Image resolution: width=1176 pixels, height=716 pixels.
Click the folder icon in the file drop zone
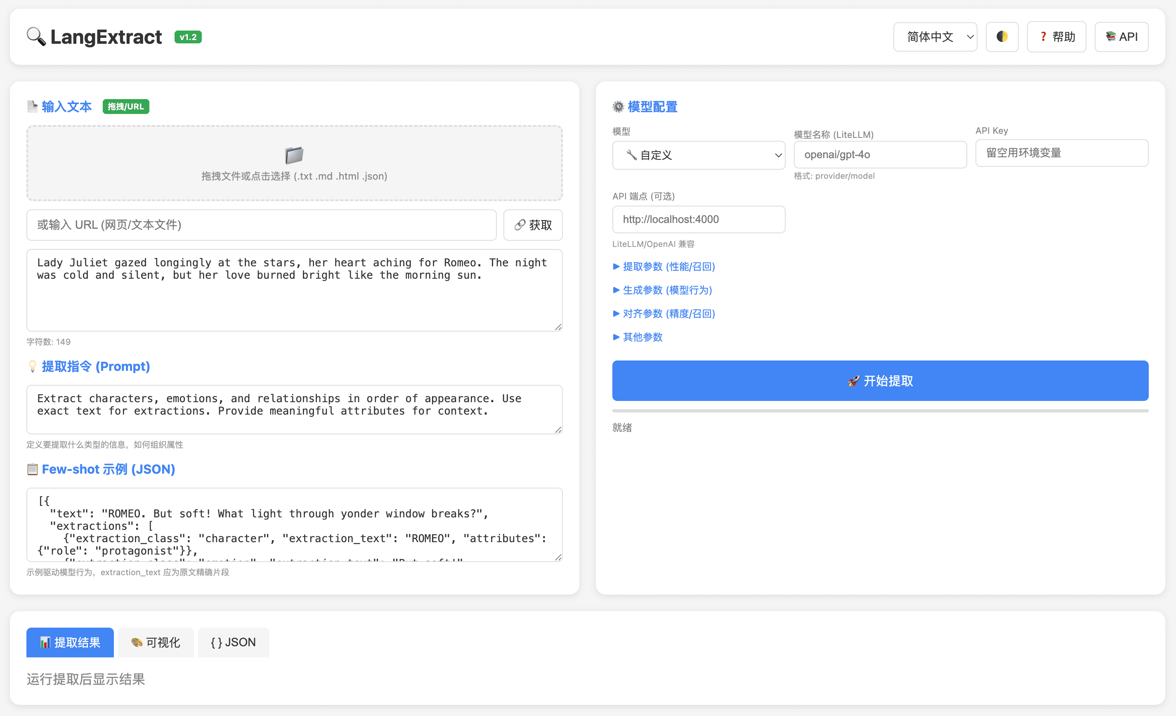point(294,155)
